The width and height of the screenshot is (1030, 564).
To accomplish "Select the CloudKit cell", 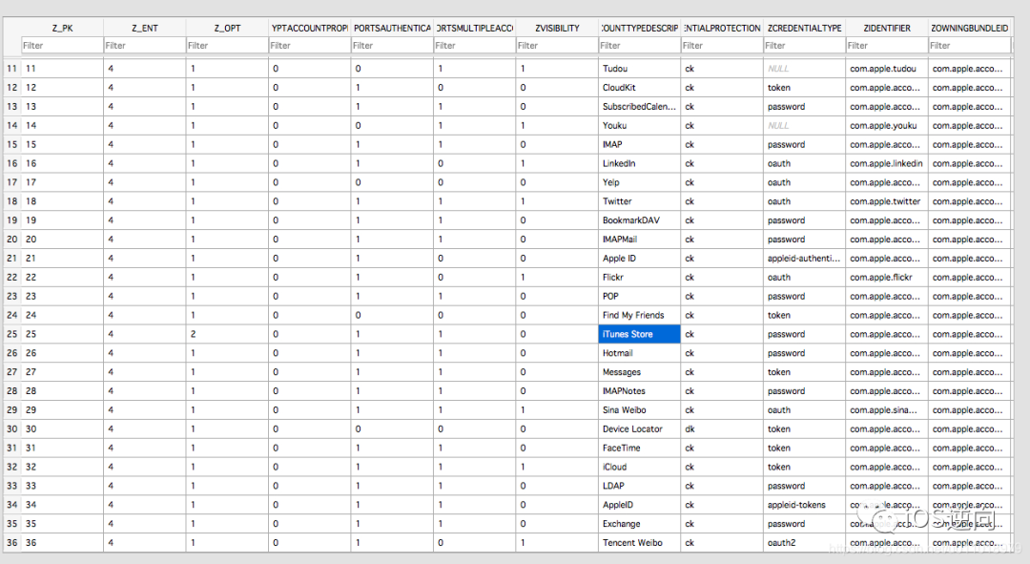I will [x=639, y=88].
